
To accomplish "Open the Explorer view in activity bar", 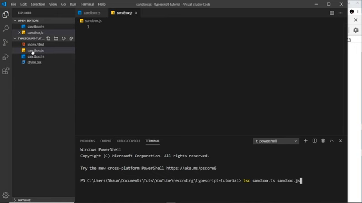I will click(6, 15).
